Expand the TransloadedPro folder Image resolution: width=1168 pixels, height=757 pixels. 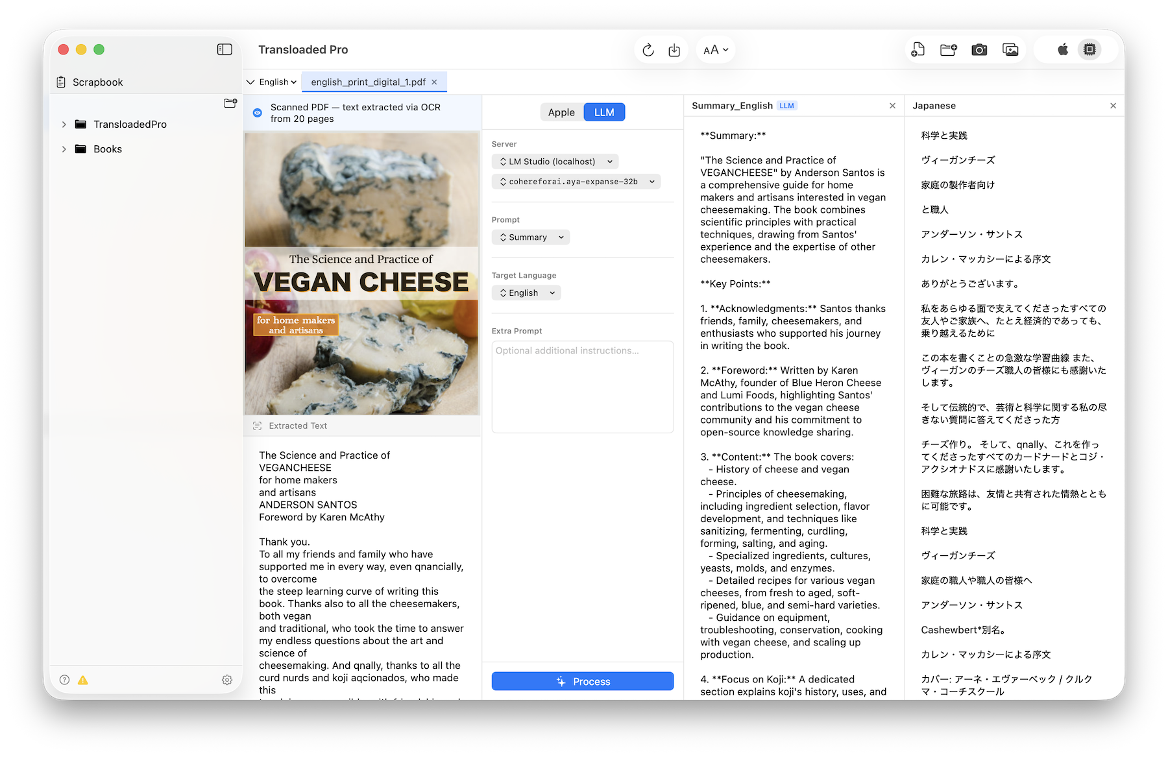(x=64, y=124)
